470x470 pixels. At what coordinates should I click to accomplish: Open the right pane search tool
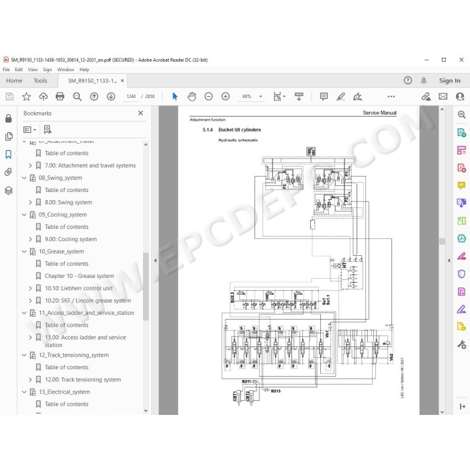pos(462,115)
